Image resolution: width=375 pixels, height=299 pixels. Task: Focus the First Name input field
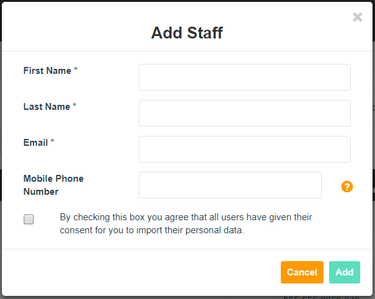coord(245,77)
